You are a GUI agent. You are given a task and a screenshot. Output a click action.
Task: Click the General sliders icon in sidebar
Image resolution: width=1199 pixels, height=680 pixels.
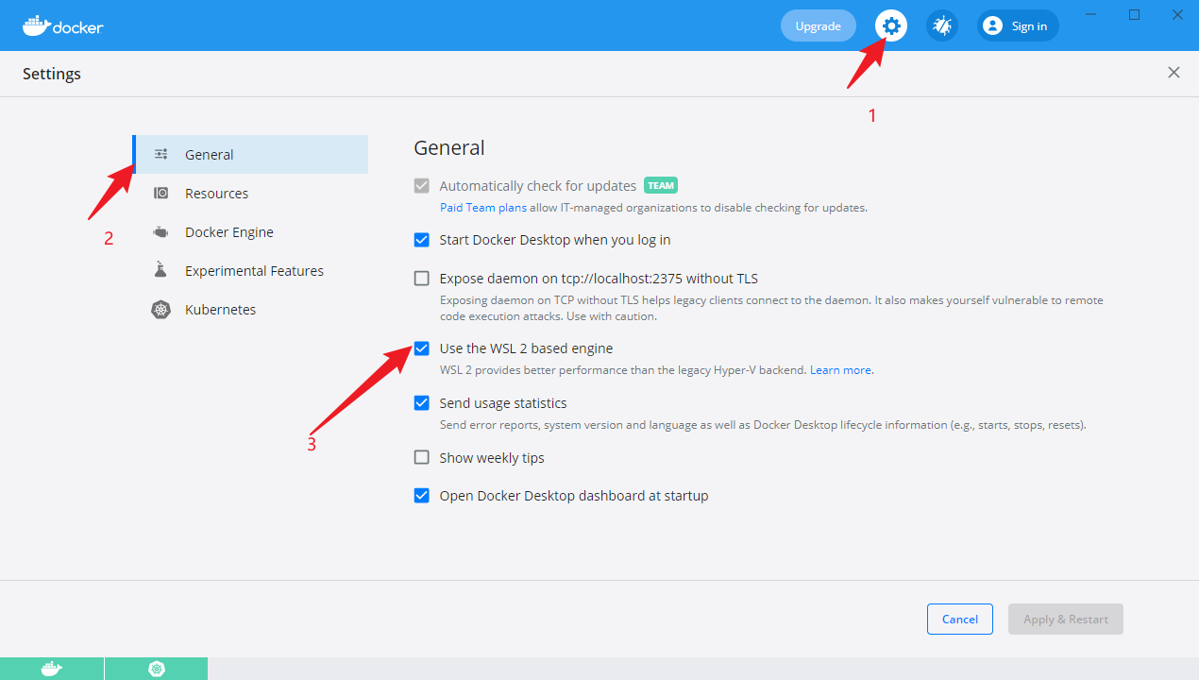[161, 154]
